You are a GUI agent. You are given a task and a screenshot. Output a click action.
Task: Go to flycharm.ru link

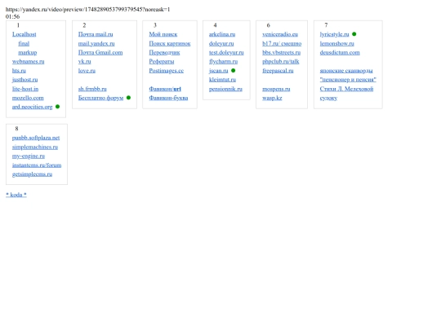[223, 61]
